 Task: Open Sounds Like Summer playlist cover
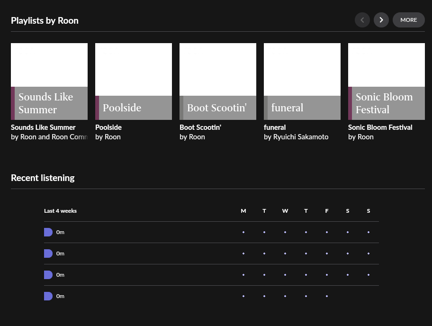pyautogui.click(x=49, y=81)
